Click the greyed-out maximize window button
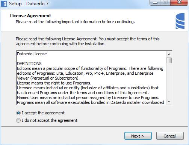 [165, 3]
